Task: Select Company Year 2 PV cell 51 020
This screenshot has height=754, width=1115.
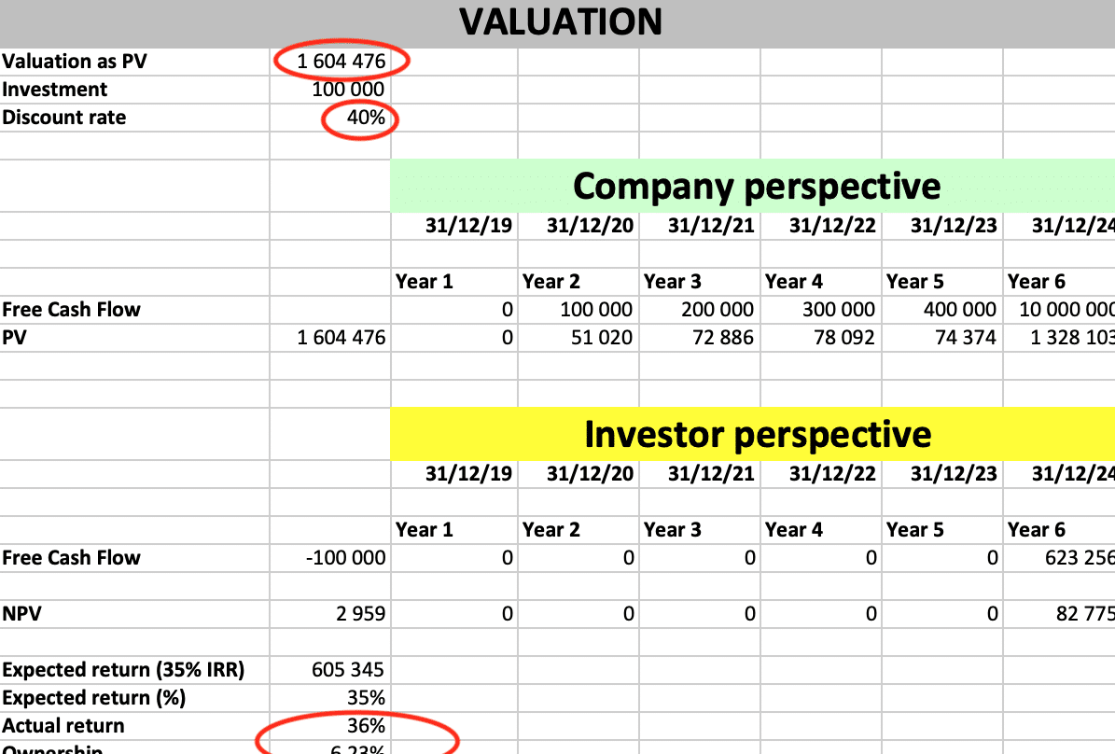Action: (x=578, y=338)
